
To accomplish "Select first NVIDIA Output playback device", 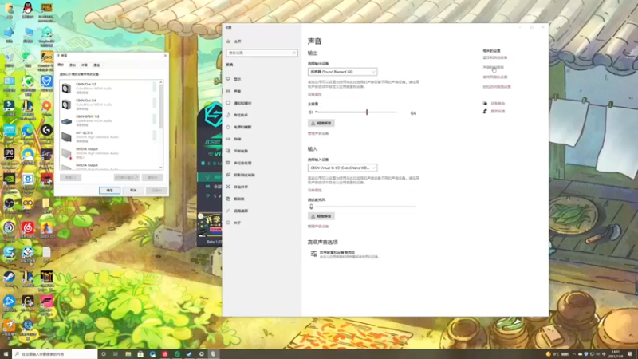I will [x=108, y=153].
